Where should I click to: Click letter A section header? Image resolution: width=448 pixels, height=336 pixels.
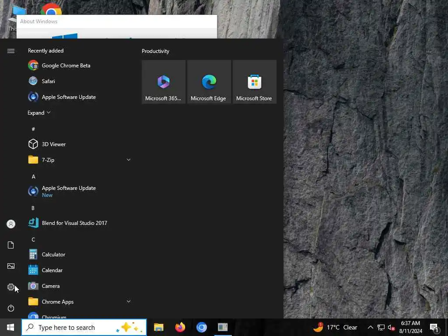[x=33, y=177]
